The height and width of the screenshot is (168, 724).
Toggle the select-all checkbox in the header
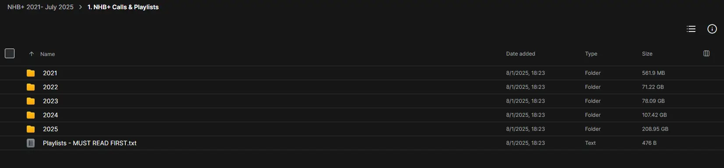tap(10, 53)
